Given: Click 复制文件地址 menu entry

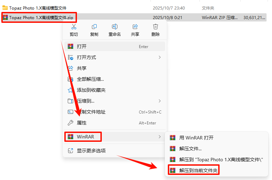Looking at the screenshot, I should pos(115,112).
